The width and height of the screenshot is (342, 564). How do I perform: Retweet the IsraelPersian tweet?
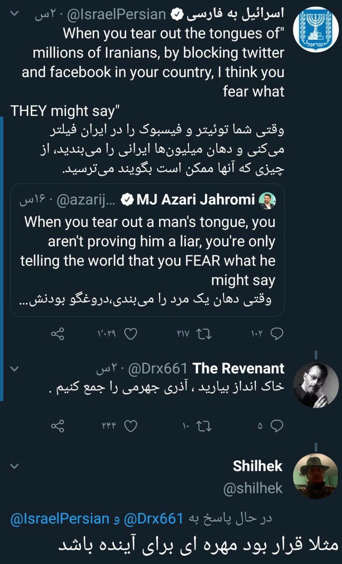[x=202, y=334]
